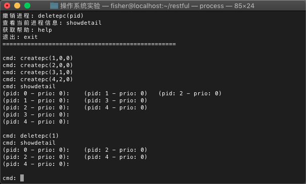Image resolution: width=306 pixels, height=184 pixels.
Task: Click '(pid: 1 - prio: 0)' child entry on first output row
Action: click(115, 94)
